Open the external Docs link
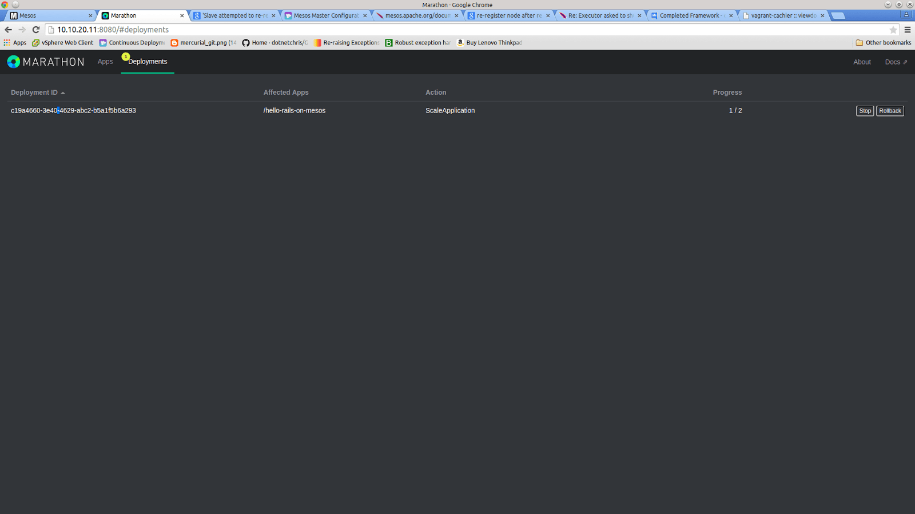This screenshot has height=514, width=915. pyautogui.click(x=896, y=62)
